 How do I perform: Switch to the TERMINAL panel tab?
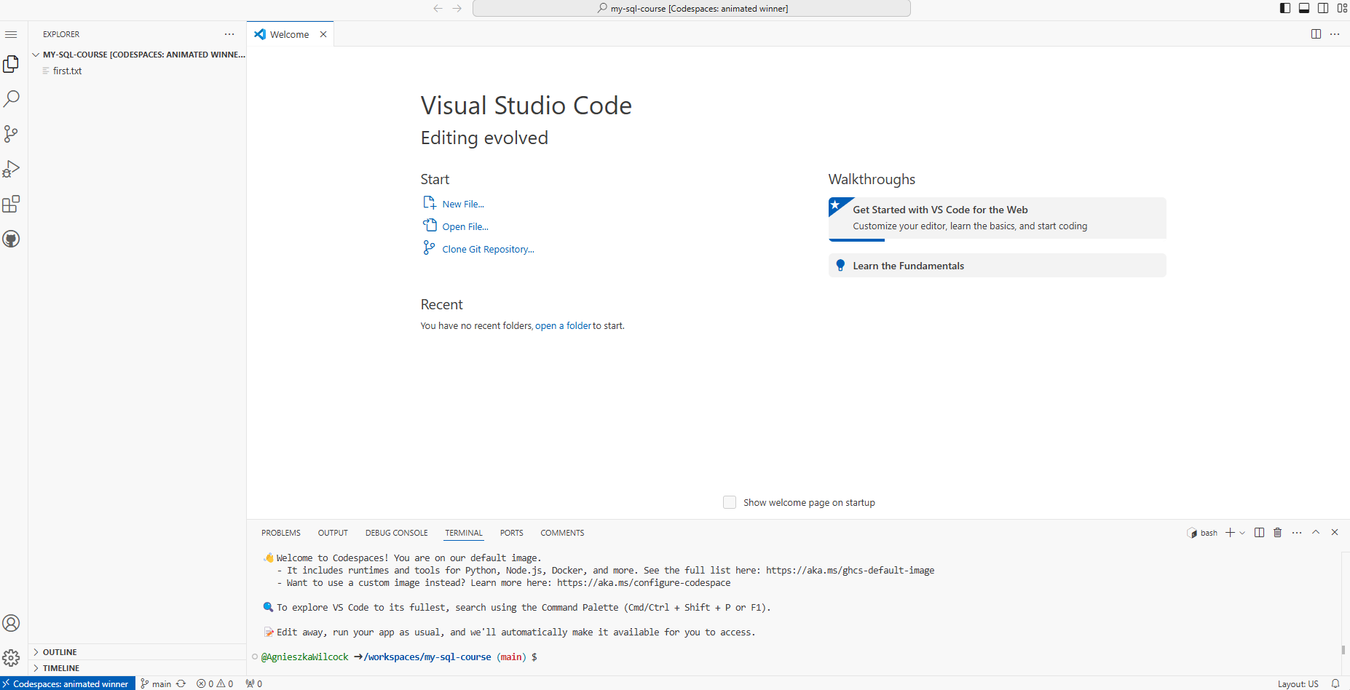point(464,533)
